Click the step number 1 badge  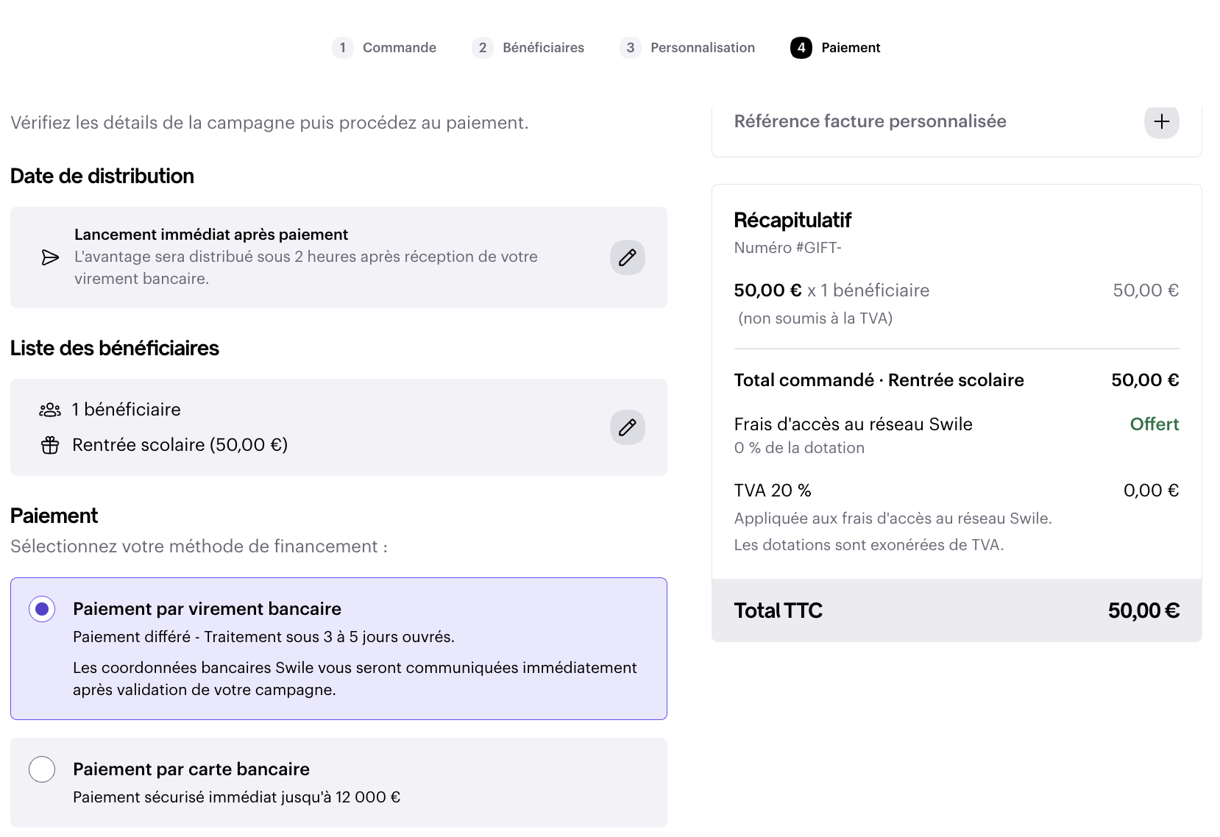[343, 48]
